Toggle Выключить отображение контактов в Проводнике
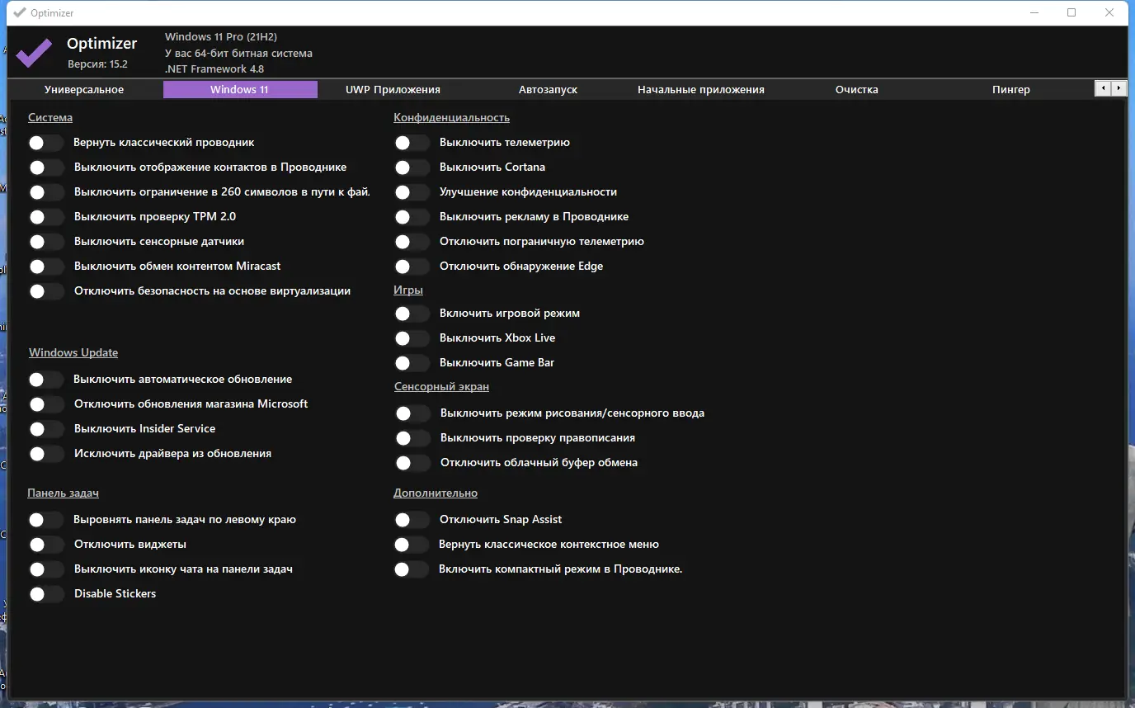 (46, 168)
